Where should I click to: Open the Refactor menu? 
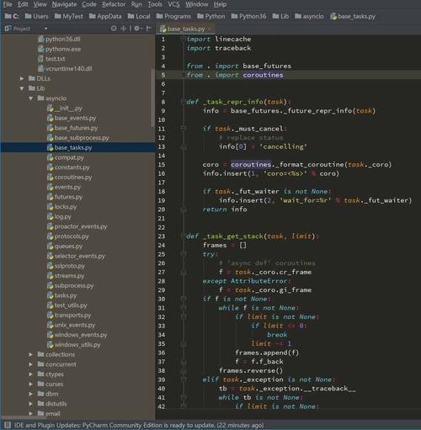point(114,4)
